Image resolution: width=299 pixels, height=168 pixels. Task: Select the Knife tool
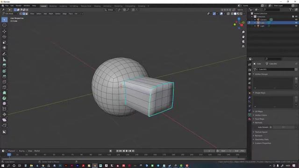coord(4,87)
